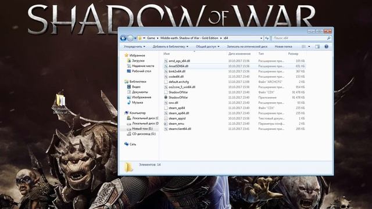This screenshot has width=372, height=209.
Task: Select the steamclient64.dll file icon
Action: (x=166, y=129)
